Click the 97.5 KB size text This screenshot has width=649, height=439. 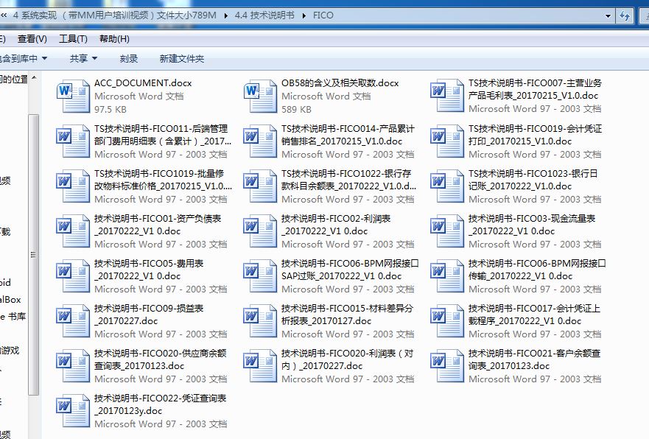point(110,110)
